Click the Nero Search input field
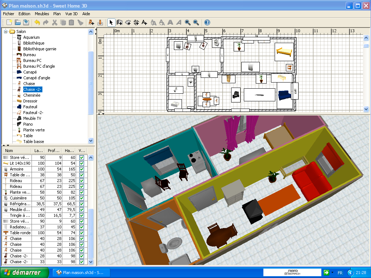 [x=292, y=273]
